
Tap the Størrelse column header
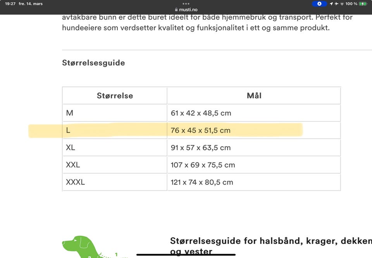pyautogui.click(x=115, y=96)
